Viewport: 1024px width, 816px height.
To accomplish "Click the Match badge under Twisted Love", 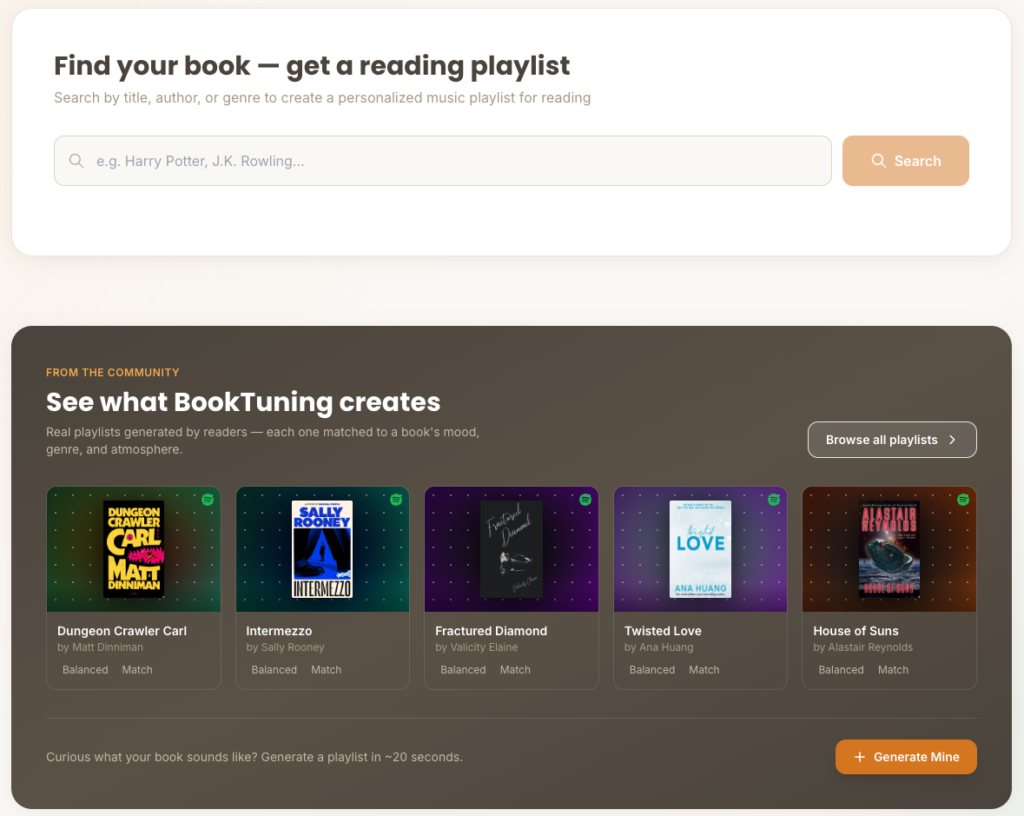I will tap(704, 669).
